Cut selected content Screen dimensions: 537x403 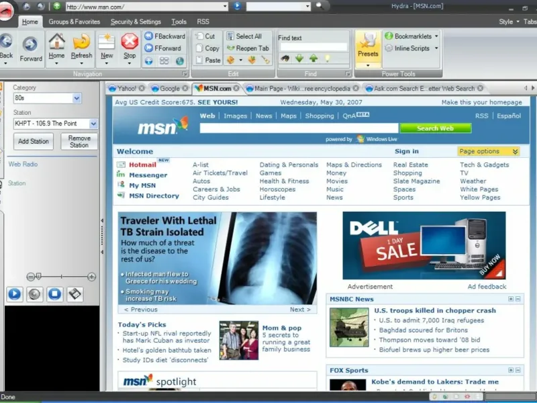(x=205, y=36)
